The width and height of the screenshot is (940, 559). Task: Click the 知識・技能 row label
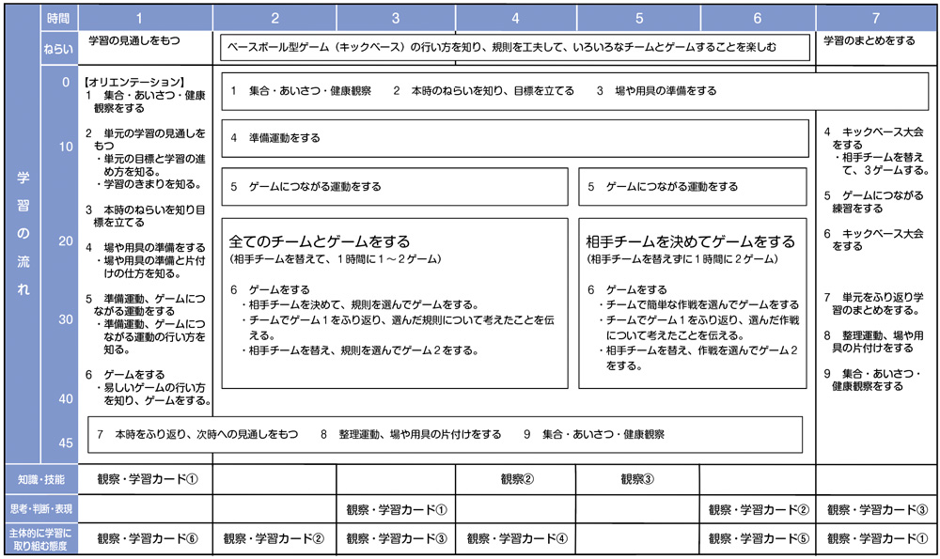[40, 479]
